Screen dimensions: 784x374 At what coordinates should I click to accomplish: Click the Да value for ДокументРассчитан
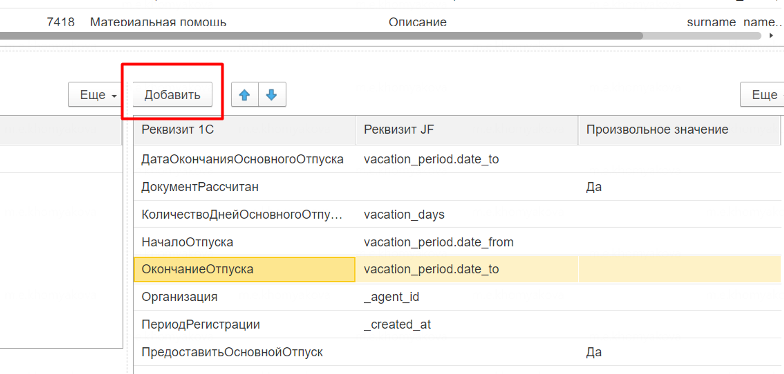(x=594, y=187)
